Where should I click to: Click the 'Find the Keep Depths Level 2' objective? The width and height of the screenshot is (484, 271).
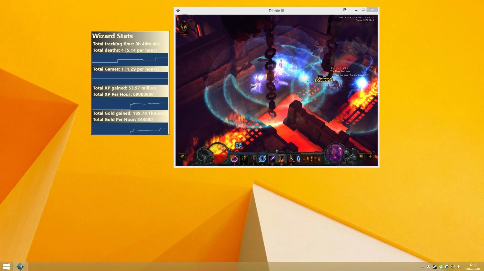pyautogui.click(x=350, y=75)
